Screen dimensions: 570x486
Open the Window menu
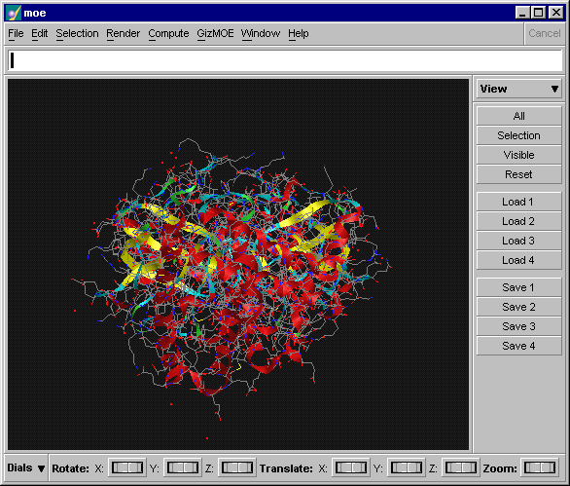point(261,33)
